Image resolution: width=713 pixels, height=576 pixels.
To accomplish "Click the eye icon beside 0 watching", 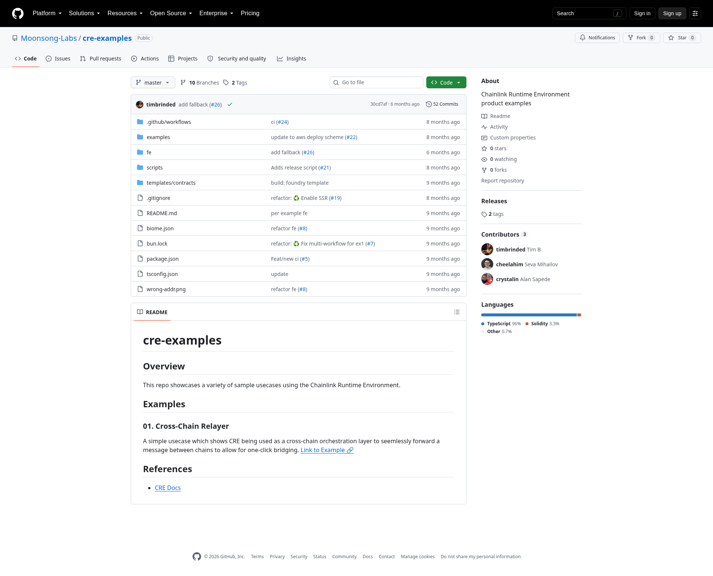I will click(x=484, y=159).
